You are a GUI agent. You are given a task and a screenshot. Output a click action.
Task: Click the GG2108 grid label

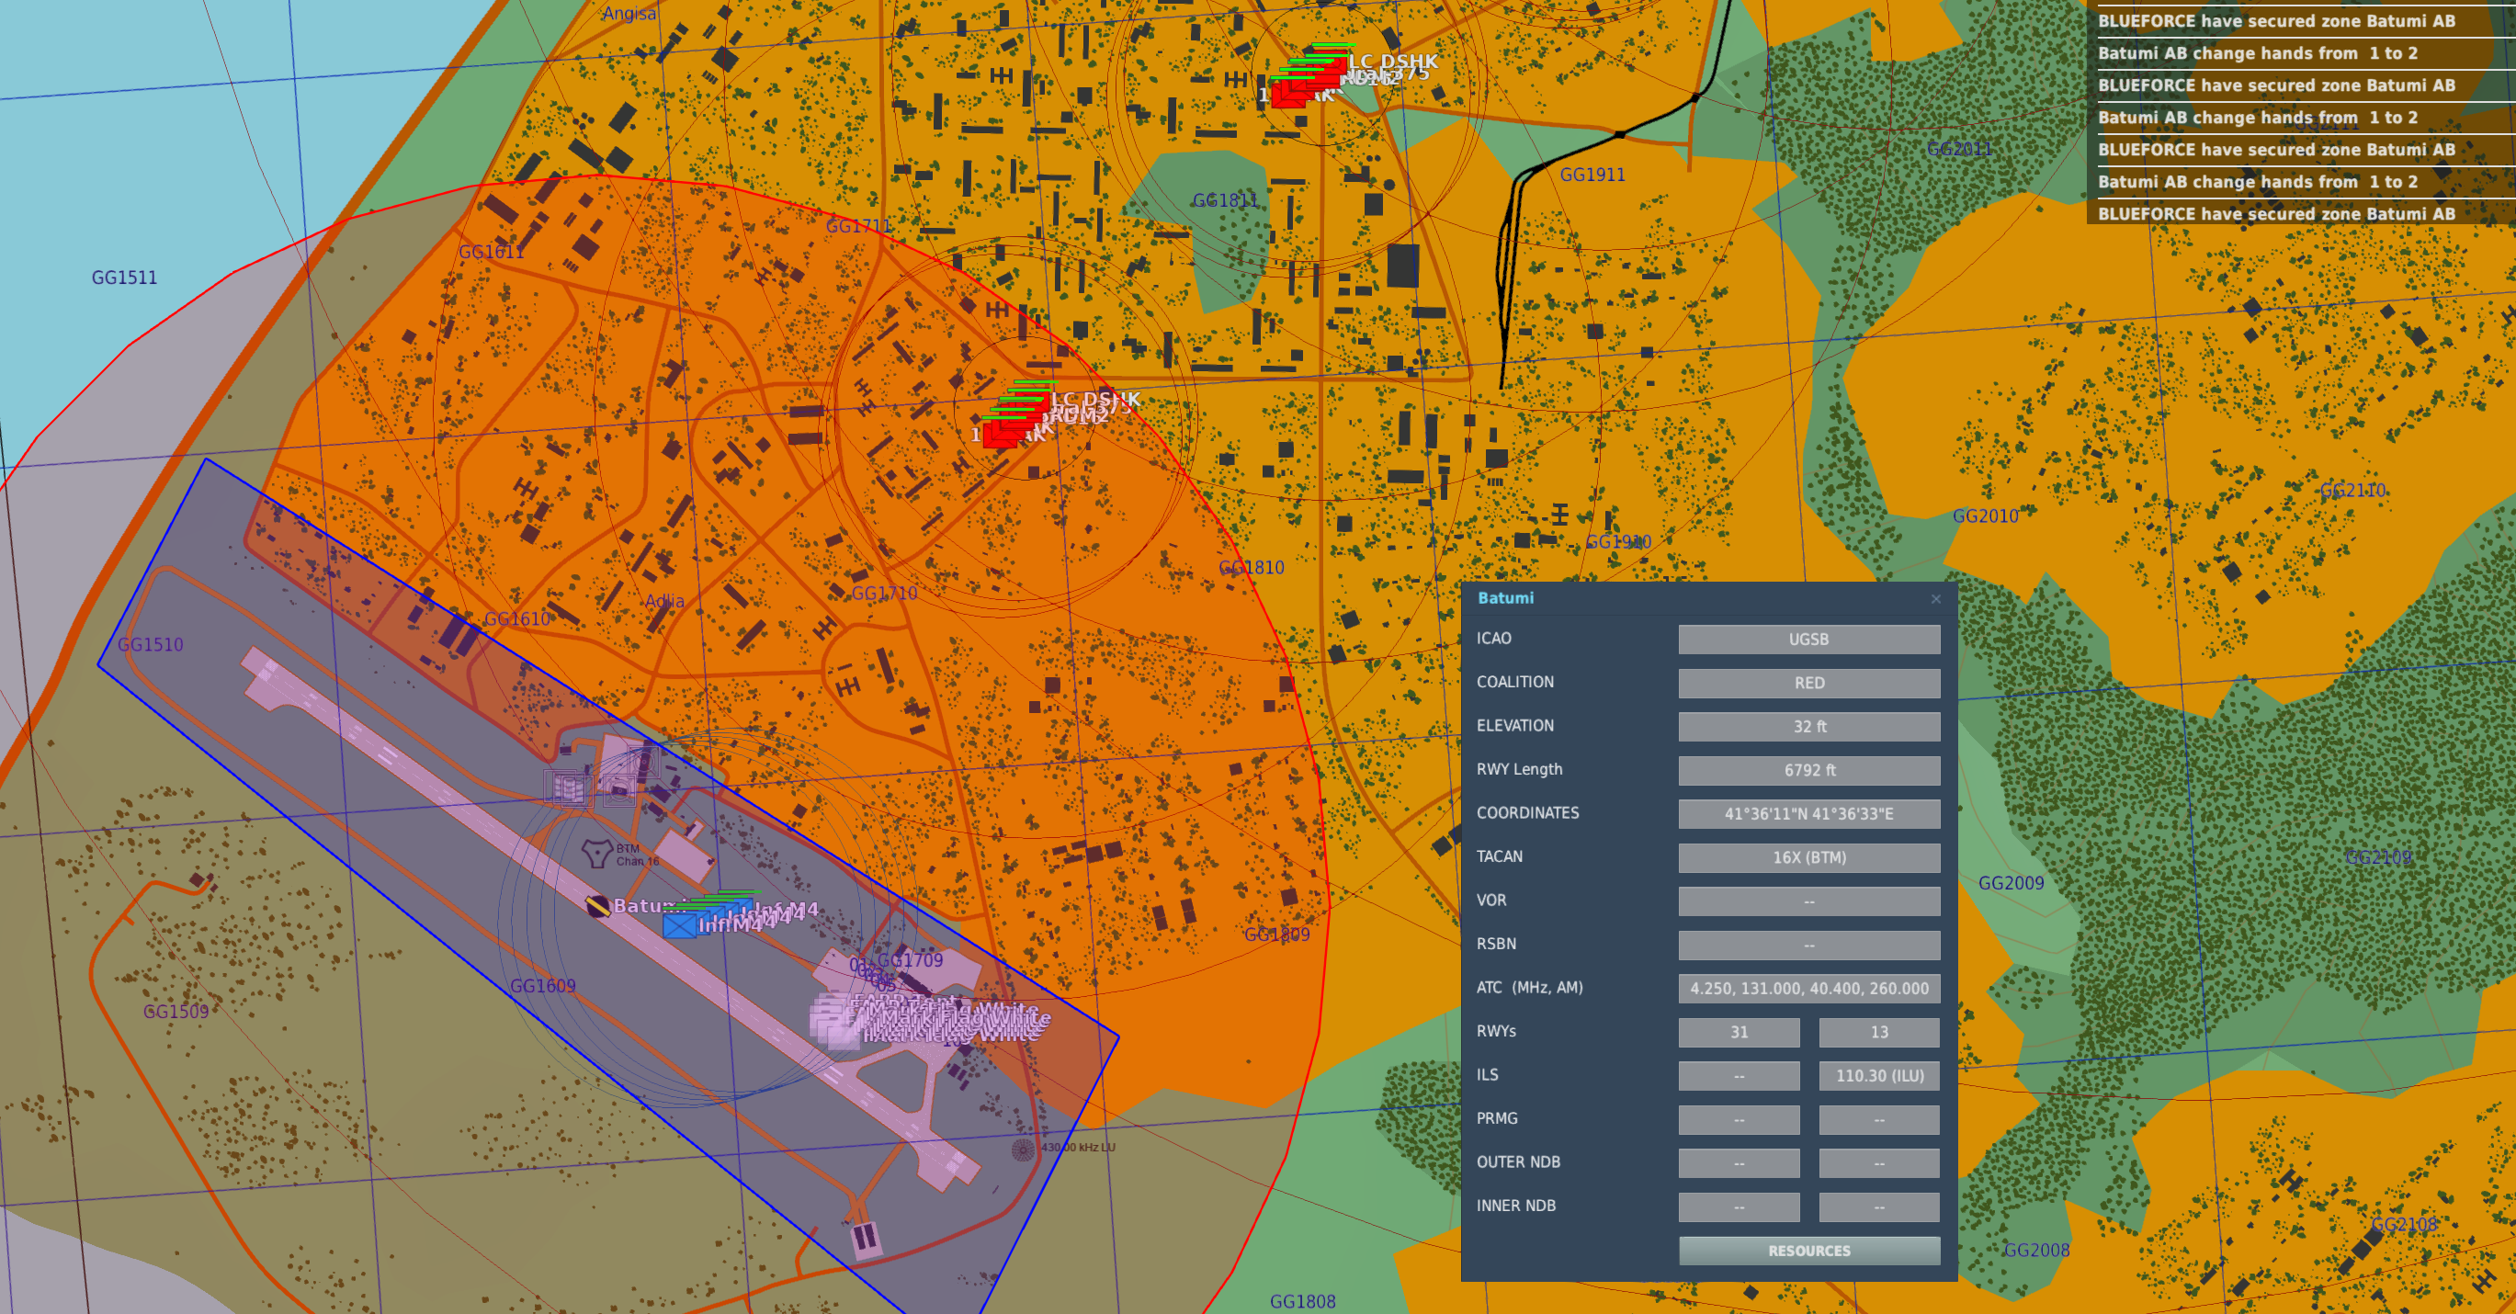[2404, 1225]
